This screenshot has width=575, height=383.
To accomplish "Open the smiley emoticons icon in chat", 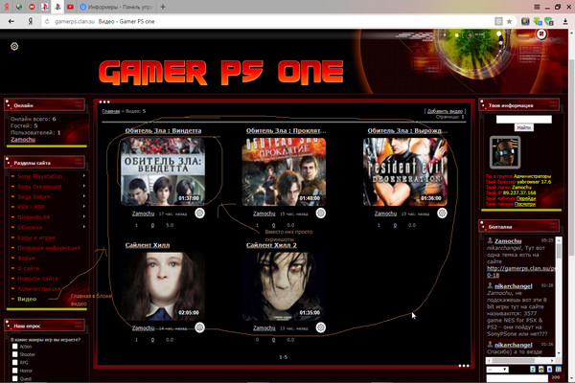I will click(x=540, y=369).
